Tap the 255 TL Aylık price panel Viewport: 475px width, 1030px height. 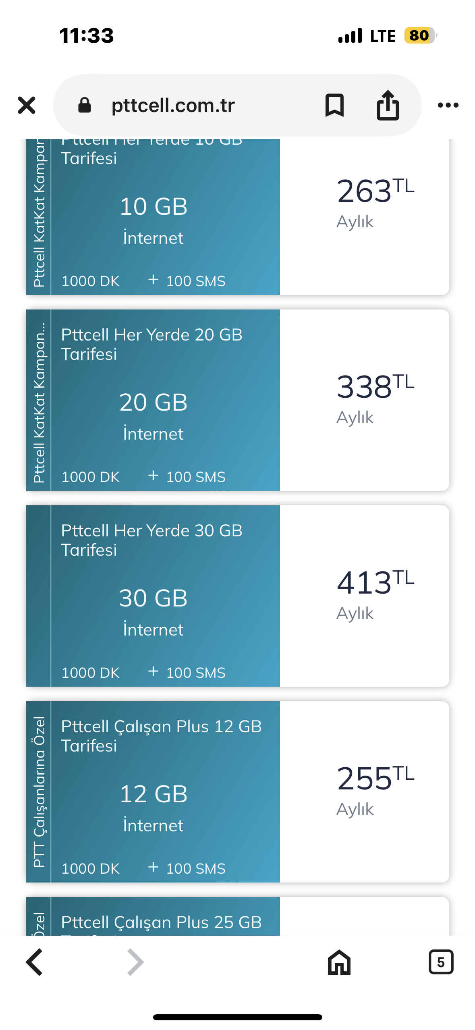point(364,791)
